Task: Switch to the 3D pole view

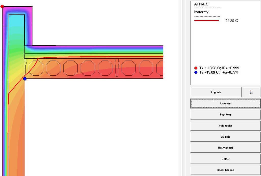Action: tap(225, 137)
